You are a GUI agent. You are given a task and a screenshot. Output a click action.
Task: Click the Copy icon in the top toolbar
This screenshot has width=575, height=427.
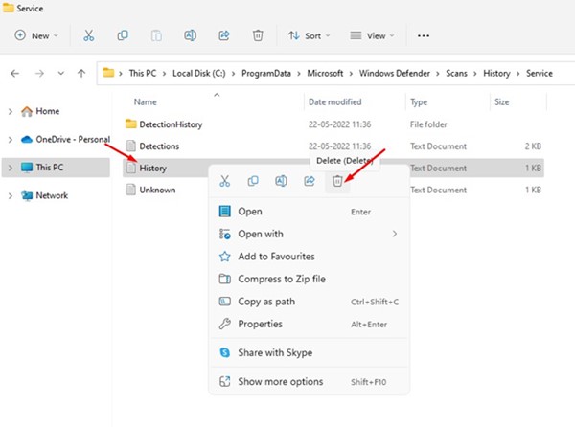tap(123, 35)
